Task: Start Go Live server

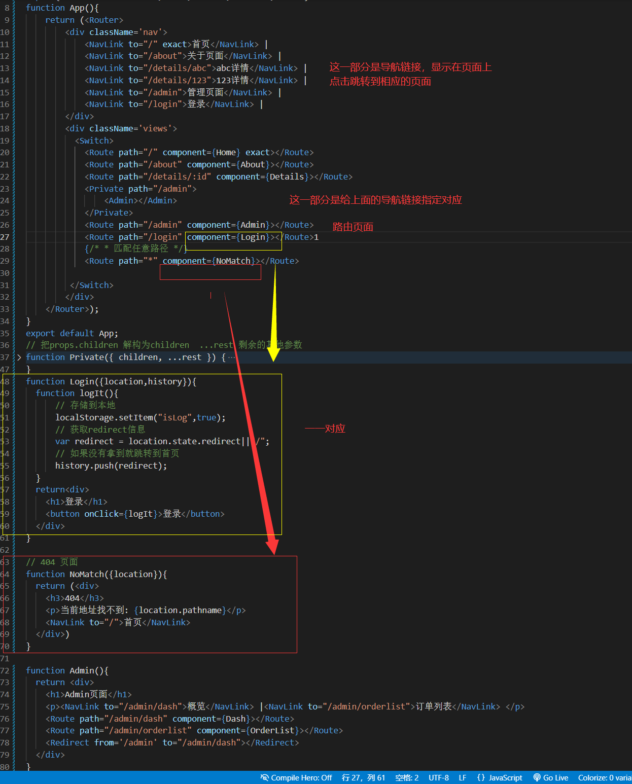Action: click(550, 777)
